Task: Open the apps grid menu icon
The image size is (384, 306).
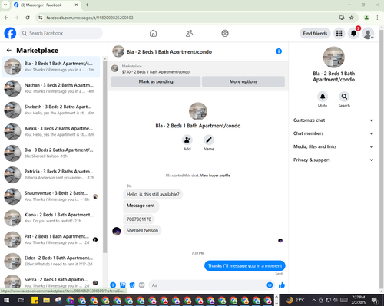Action: tap(339, 33)
